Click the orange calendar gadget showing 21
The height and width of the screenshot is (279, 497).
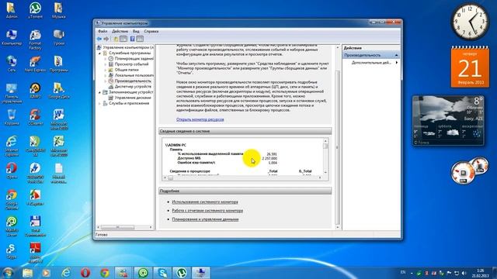coord(470,67)
